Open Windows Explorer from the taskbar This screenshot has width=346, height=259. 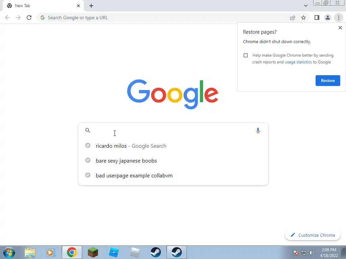point(30,252)
